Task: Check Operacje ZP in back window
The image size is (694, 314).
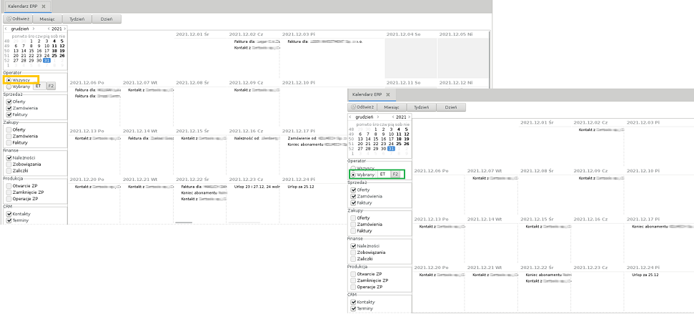Action: coord(9,199)
